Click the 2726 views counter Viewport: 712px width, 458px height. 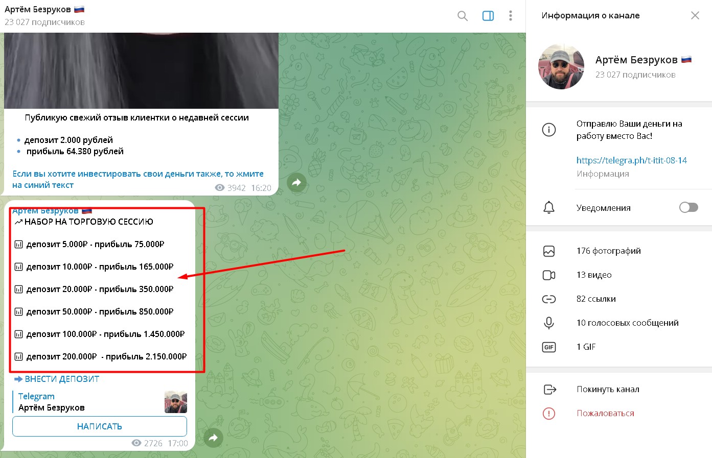pos(147,443)
